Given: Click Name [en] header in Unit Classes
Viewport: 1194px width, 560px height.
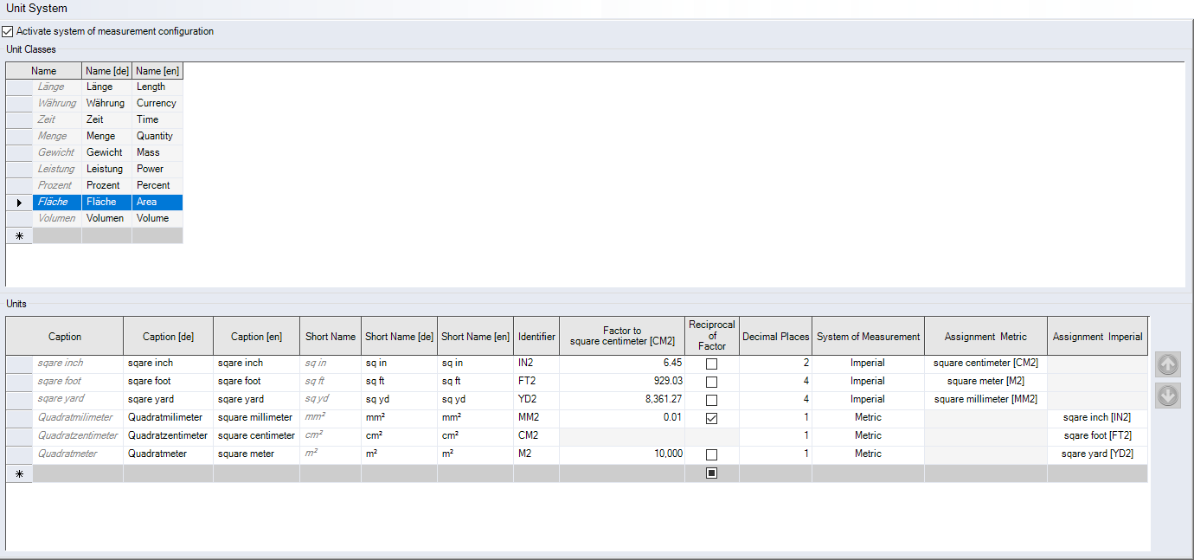Looking at the screenshot, I should [x=157, y=71].
